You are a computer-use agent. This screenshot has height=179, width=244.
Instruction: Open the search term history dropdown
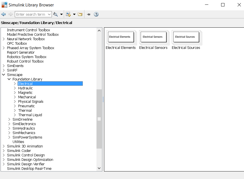pos(49,14)
